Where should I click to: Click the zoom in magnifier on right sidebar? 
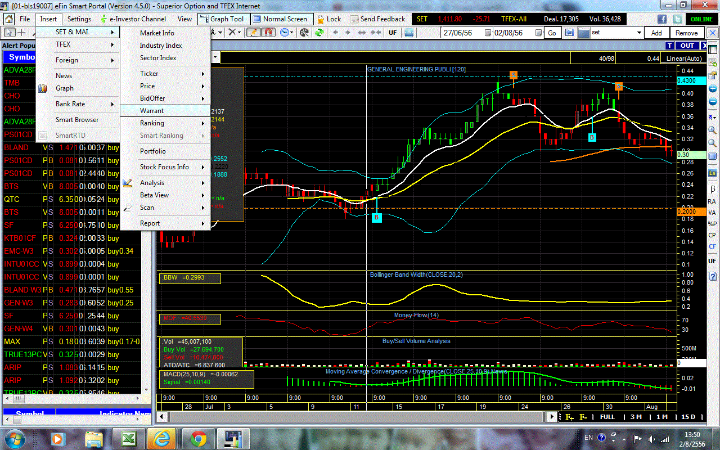[x=712, y=129]
